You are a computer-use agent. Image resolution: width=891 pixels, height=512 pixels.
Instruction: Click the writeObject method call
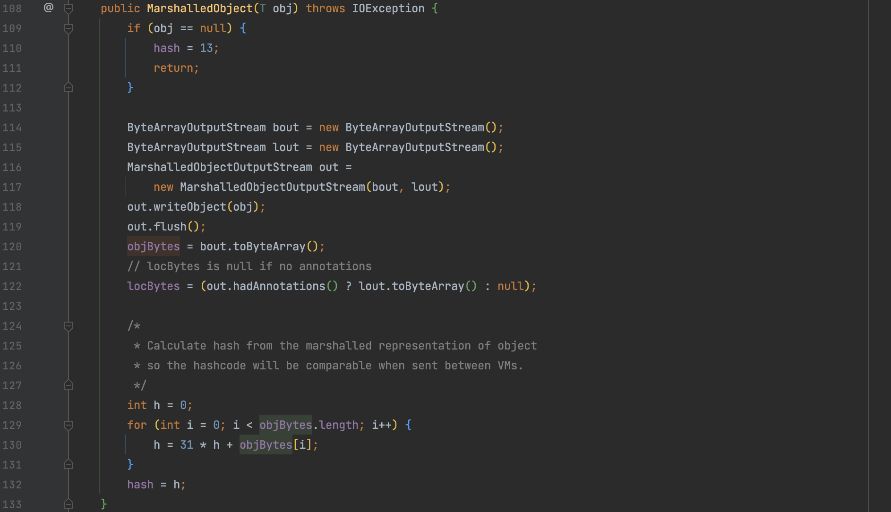(x=190, y=207)
